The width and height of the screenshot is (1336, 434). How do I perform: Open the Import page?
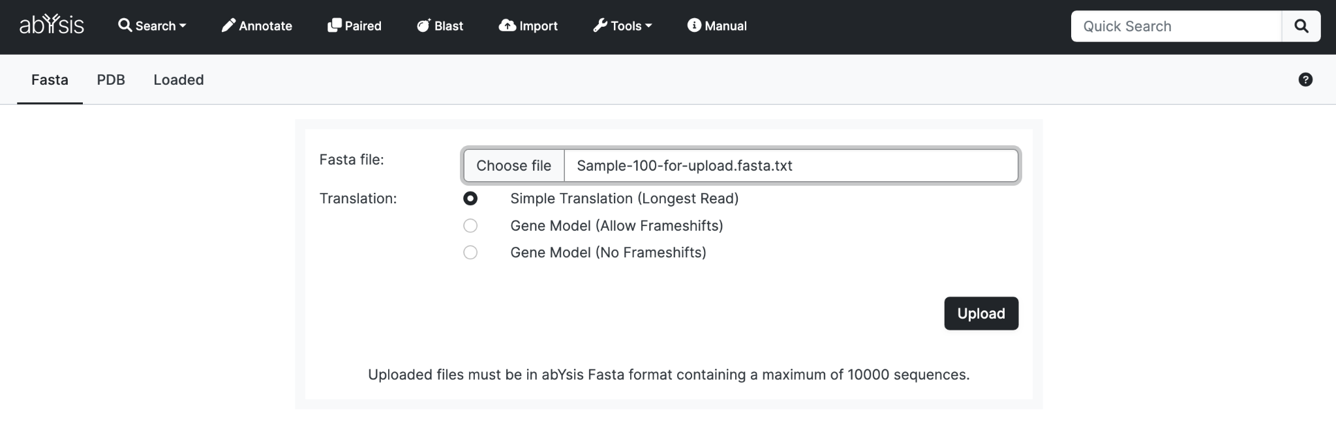(x=528, y=26)
